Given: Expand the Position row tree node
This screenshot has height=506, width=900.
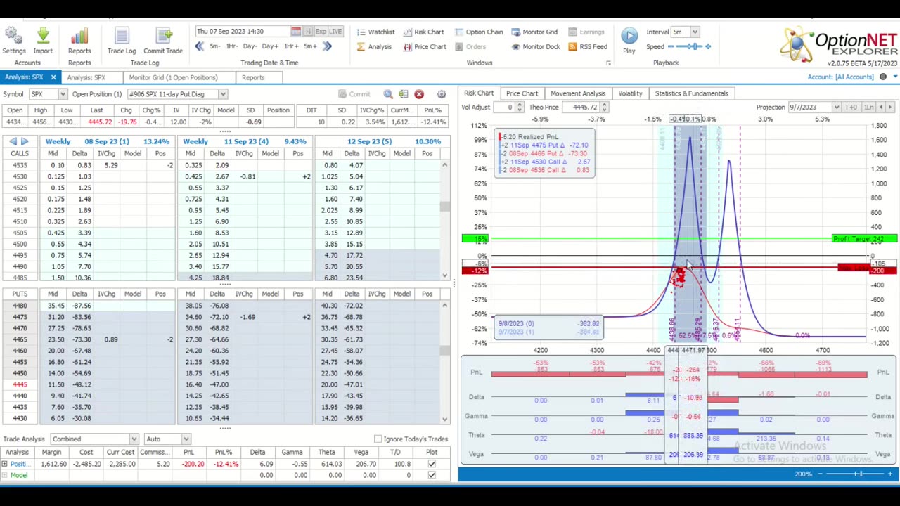Looking at the screenshot, I should pos(4,464).
